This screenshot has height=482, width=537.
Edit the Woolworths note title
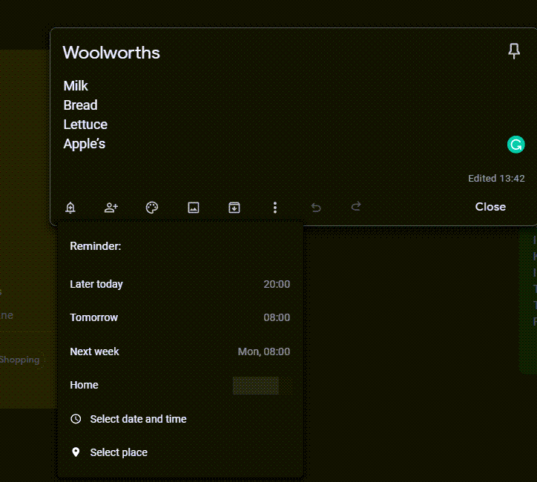pyautogui.click(x=111, y=53)
